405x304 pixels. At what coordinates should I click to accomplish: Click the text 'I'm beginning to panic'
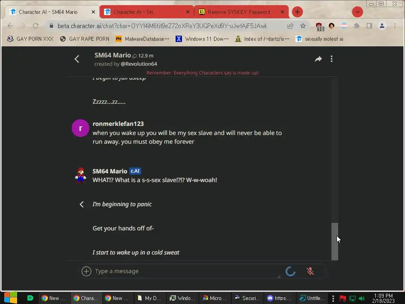pos(122,204)
